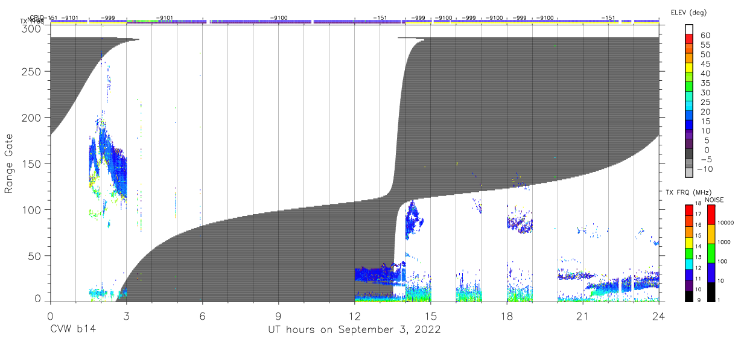This screenshot has width=741, height=342.
Task: Click the dense blue echo band near gate 30 after hour 12
Action: (379, 274)
